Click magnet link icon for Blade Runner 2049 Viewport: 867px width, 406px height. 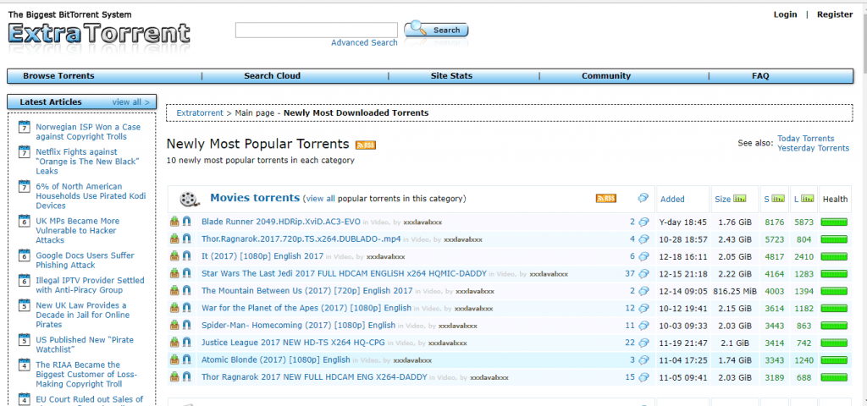187,222
